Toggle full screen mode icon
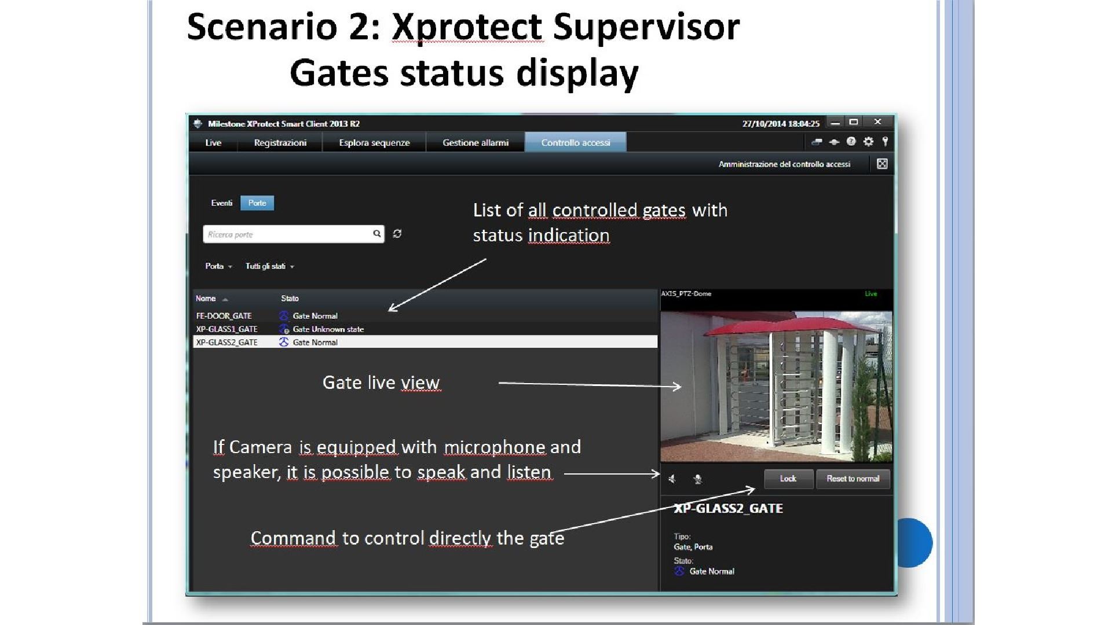This screenshot has height=625, width=1112. click(882, 164)
